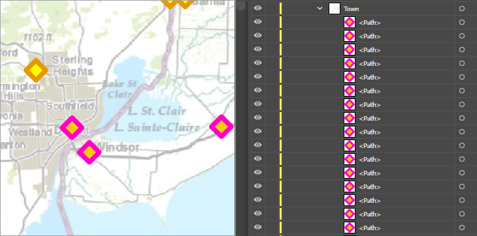Click the Town layer thumbnail
Screen dimensions: 477x236
tap(335, 8)
